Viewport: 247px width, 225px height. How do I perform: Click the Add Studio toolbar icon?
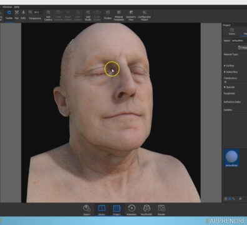(x=88, y=16)
